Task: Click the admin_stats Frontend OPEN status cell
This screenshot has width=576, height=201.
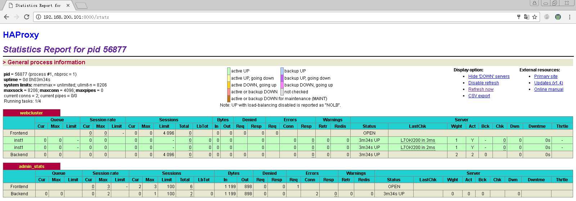Action: (394, 187)
